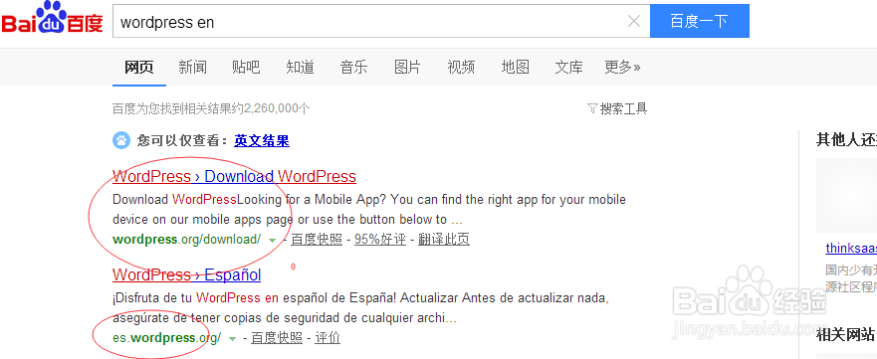Click the result count text 2,260,000个
The width and height of the screenshot is (877, 359).
(x=278, y=108)
